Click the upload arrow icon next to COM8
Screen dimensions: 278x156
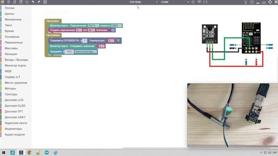[x=193, y=2]
